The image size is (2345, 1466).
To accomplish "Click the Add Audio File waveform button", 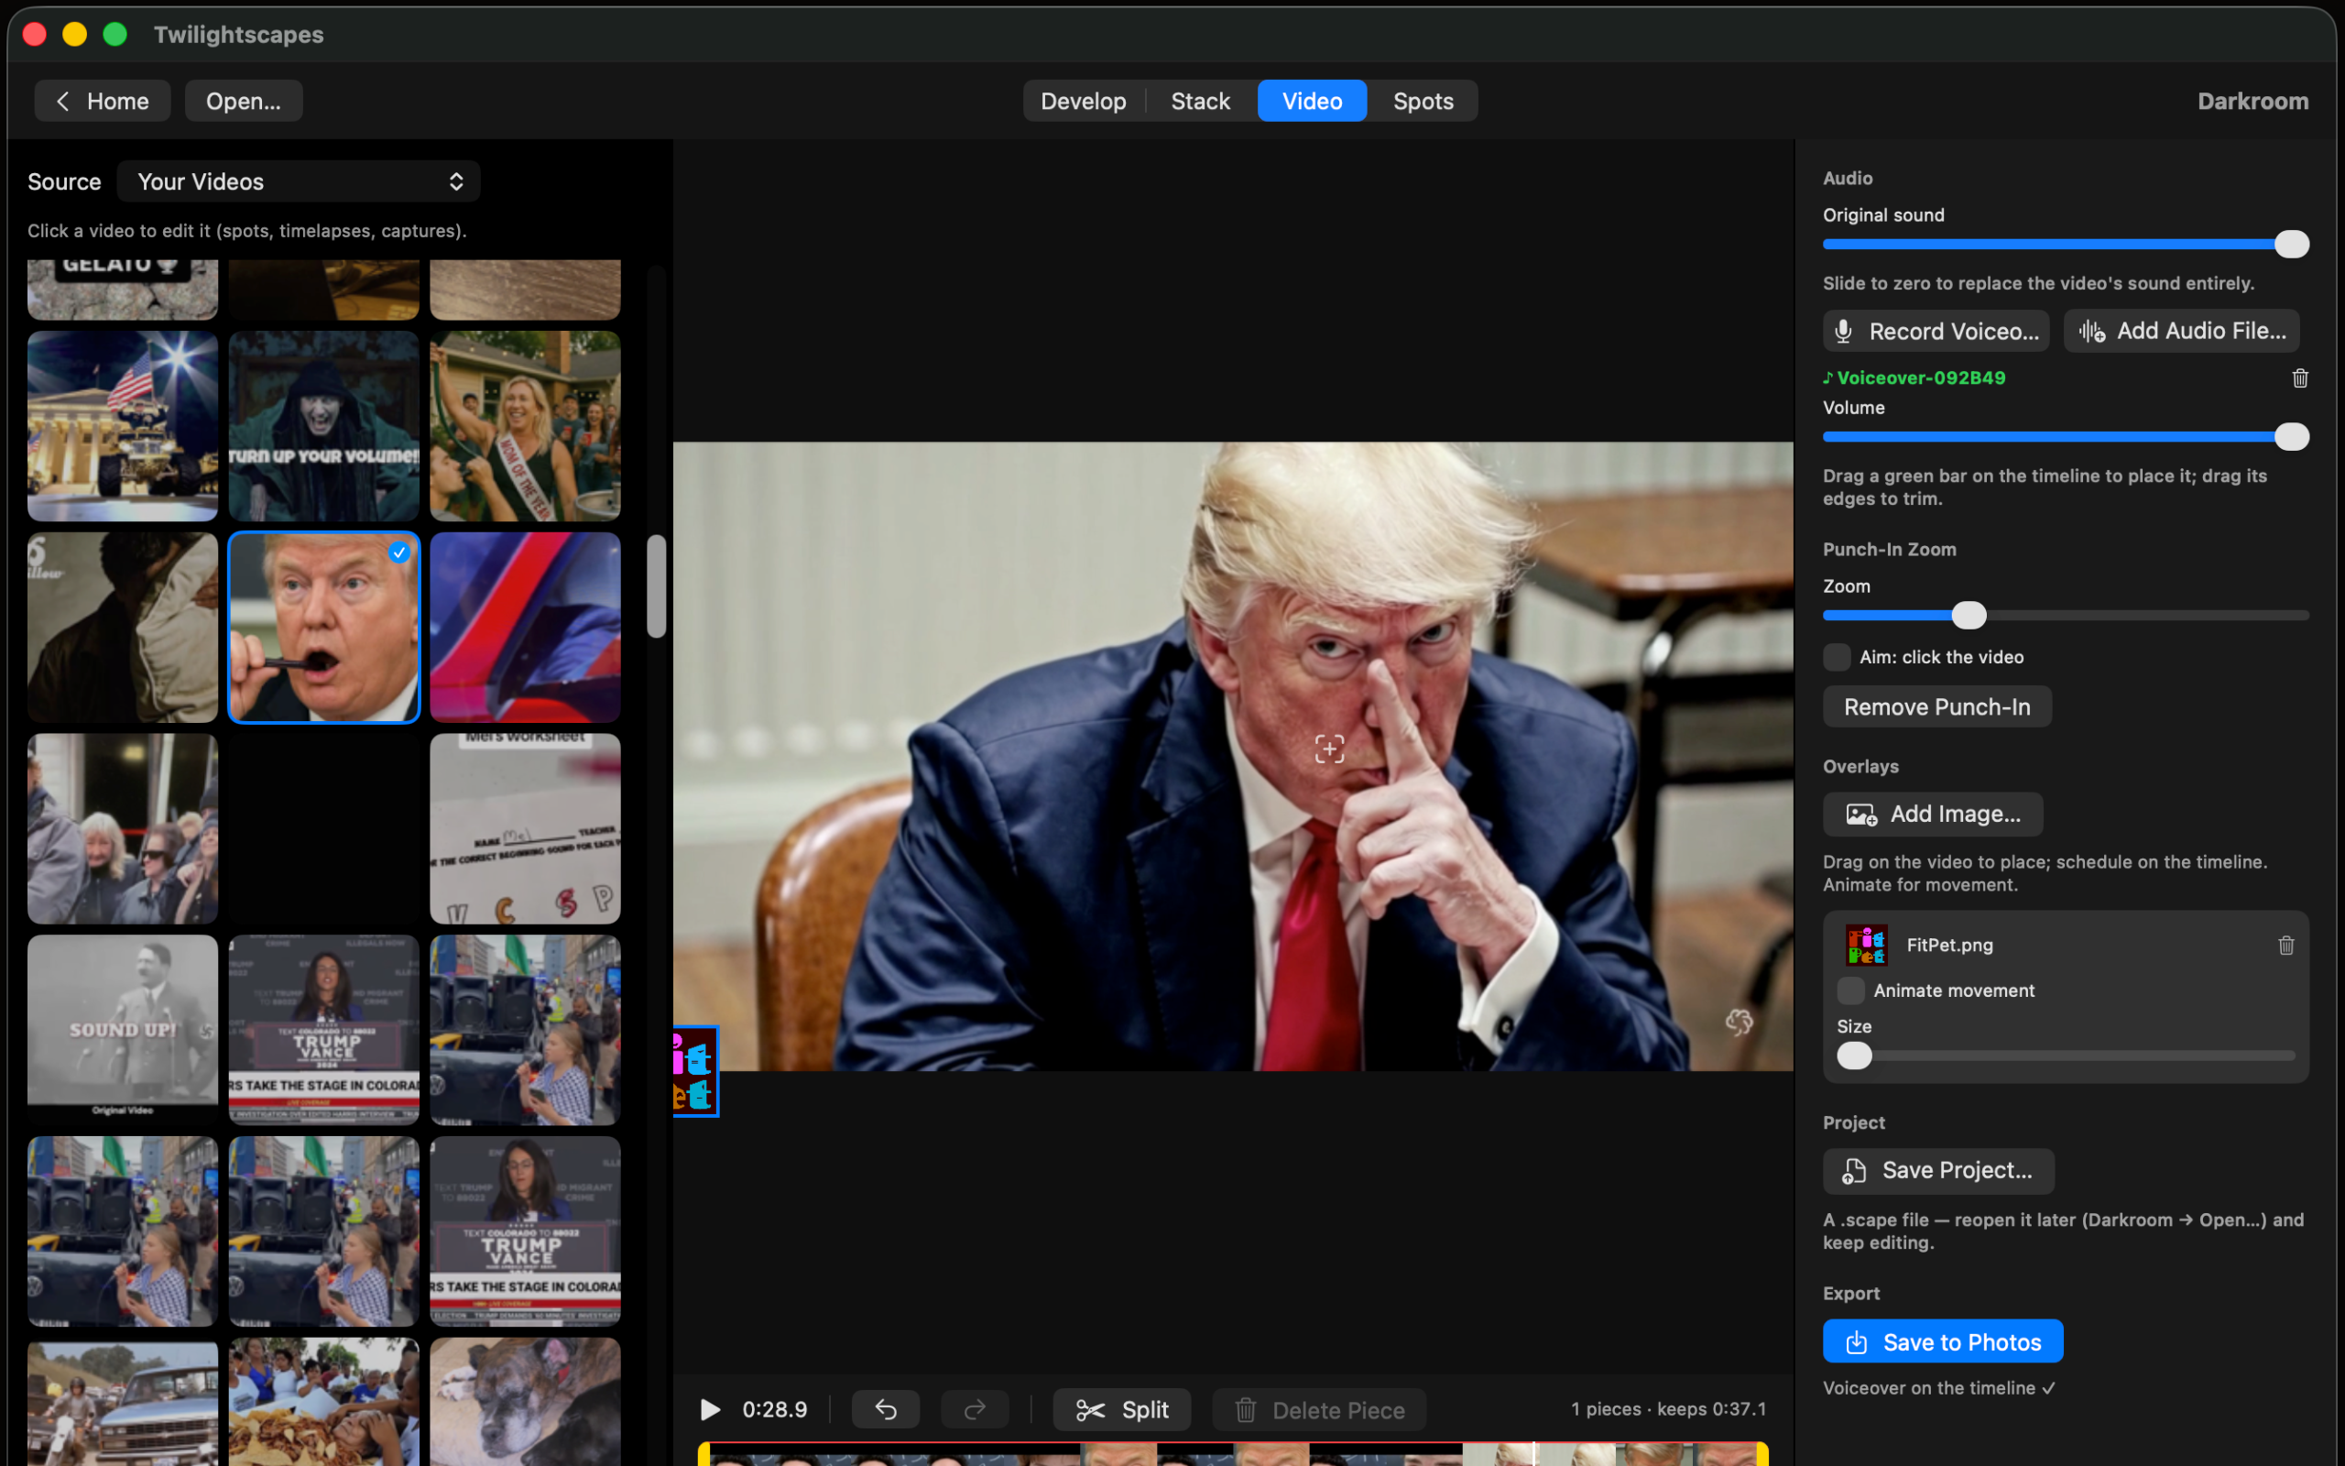I will click(2182, 331).
